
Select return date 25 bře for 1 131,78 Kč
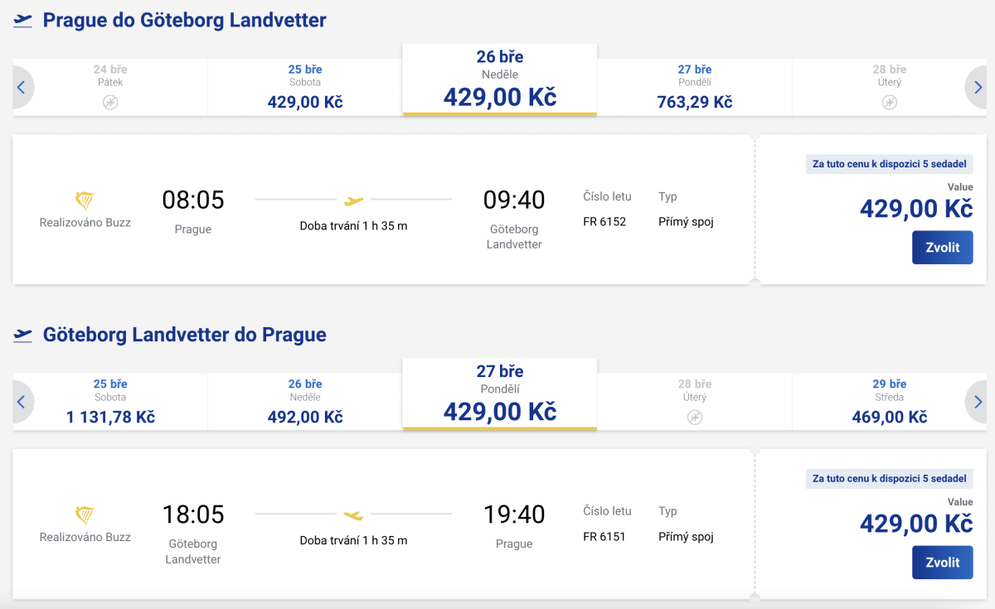[110, 402]
